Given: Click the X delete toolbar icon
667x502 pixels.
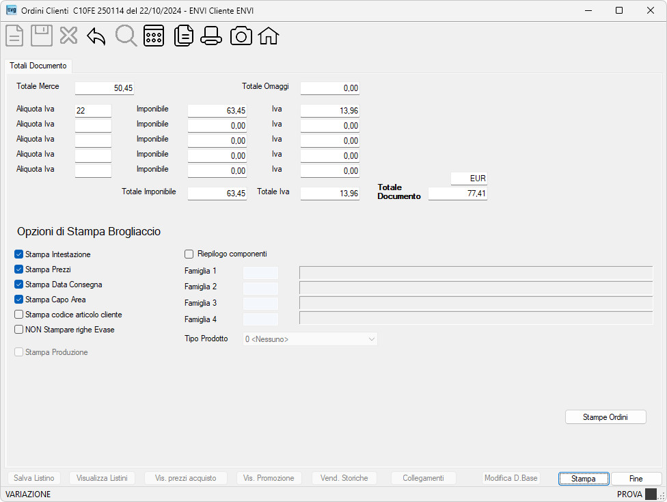Looking at the screenshot, I should [x=68, y=36].
